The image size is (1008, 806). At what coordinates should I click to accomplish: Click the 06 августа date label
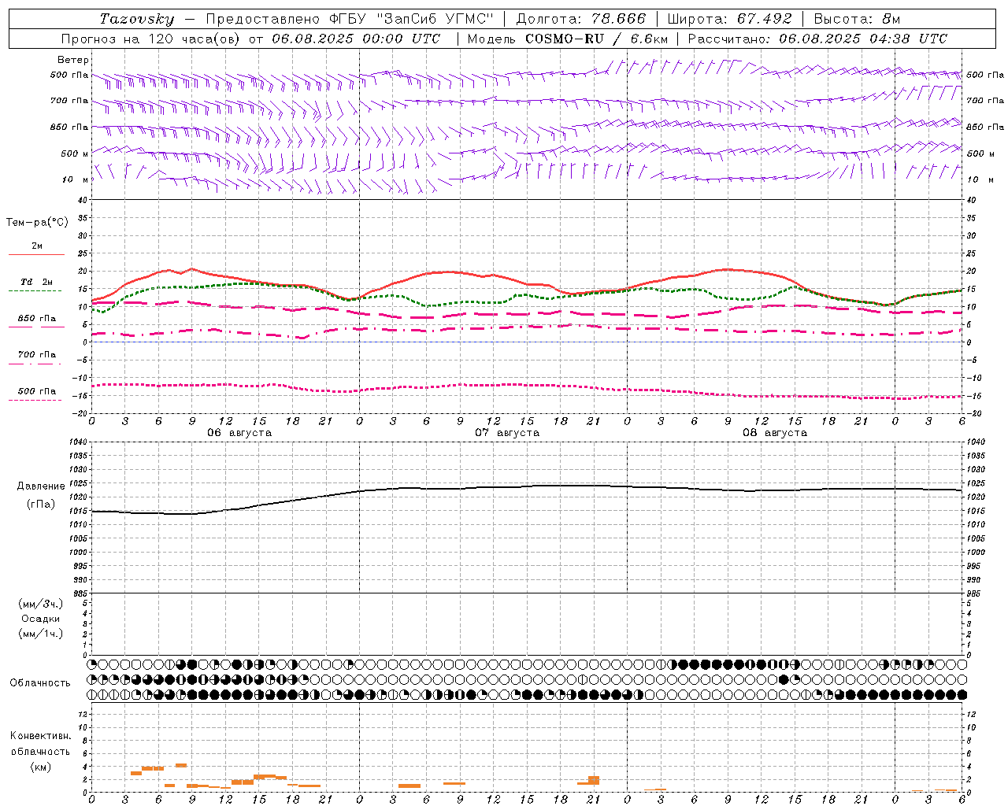239,433
